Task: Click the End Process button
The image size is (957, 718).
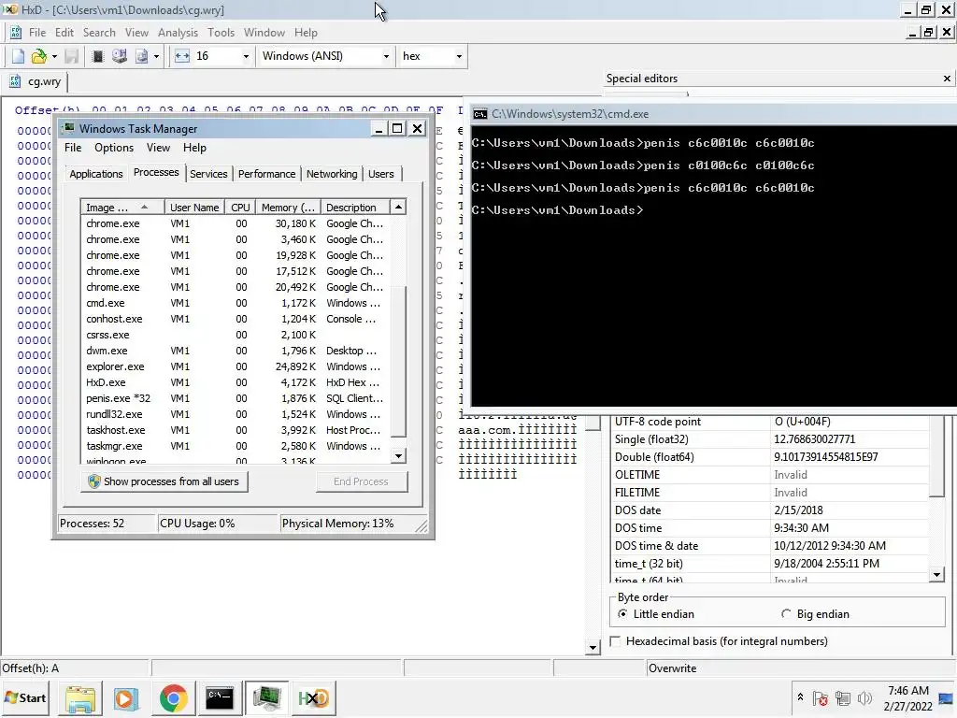Action: [x=362, y=481]
